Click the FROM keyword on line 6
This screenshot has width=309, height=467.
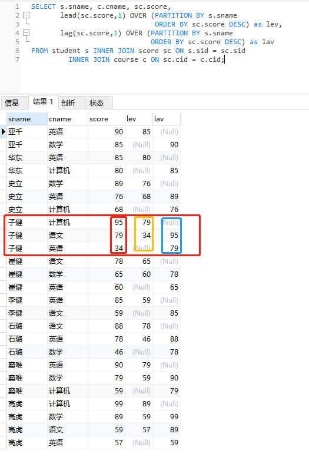click(x=39, y=51)
